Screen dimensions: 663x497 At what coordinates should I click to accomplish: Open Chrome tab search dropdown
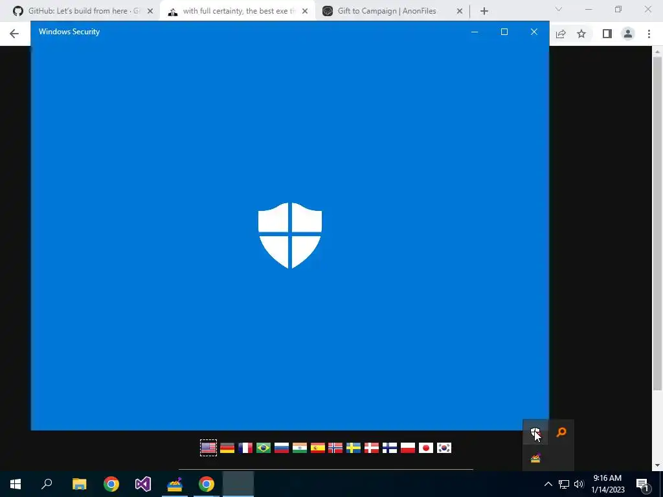click(x=559, y=9)
